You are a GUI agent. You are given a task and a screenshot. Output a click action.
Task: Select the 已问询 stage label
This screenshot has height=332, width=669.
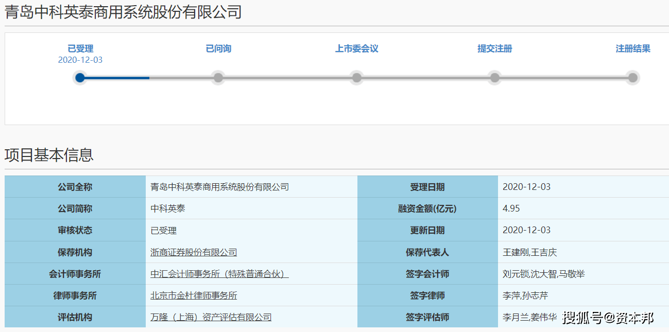tap(218, 48)
